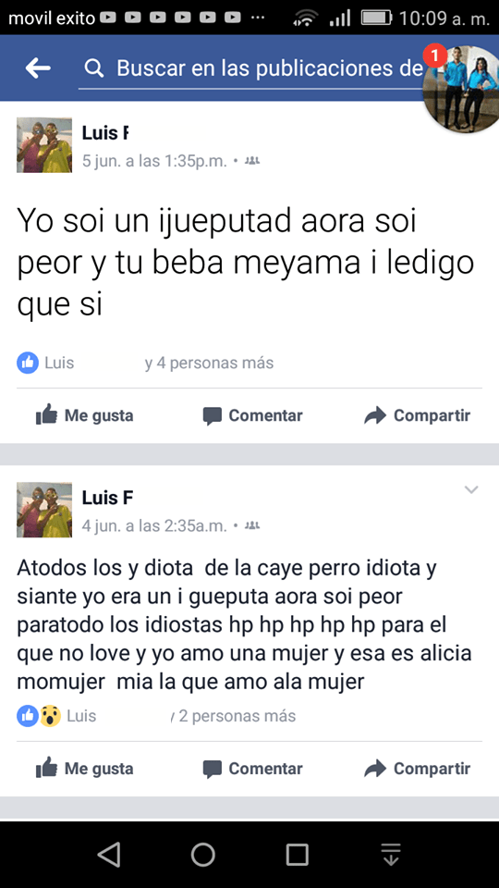Tap the Android home circle button
The width and height of the screenshot is (499, 888).
click(202, 854)
